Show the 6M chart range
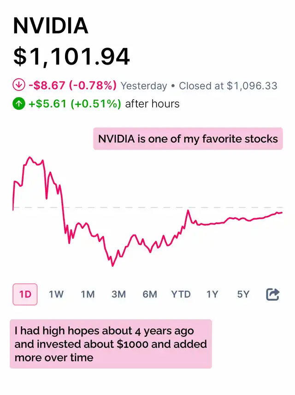 click(x=150, y=294)
